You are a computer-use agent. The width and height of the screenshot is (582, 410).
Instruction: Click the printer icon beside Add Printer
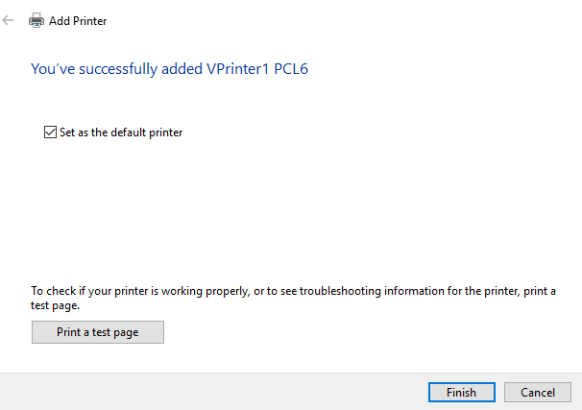[x=36, y=20]
